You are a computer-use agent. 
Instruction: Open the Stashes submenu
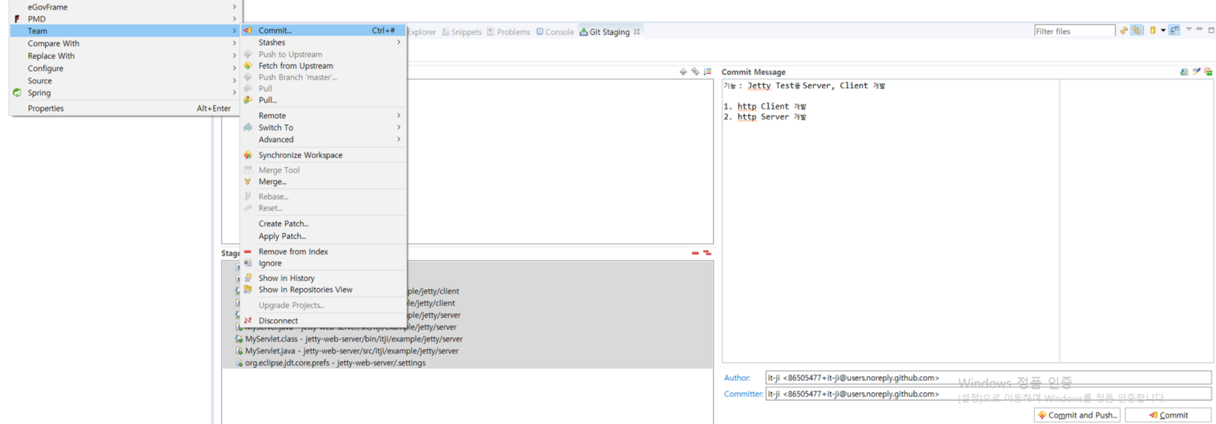[x=323, y=43]
